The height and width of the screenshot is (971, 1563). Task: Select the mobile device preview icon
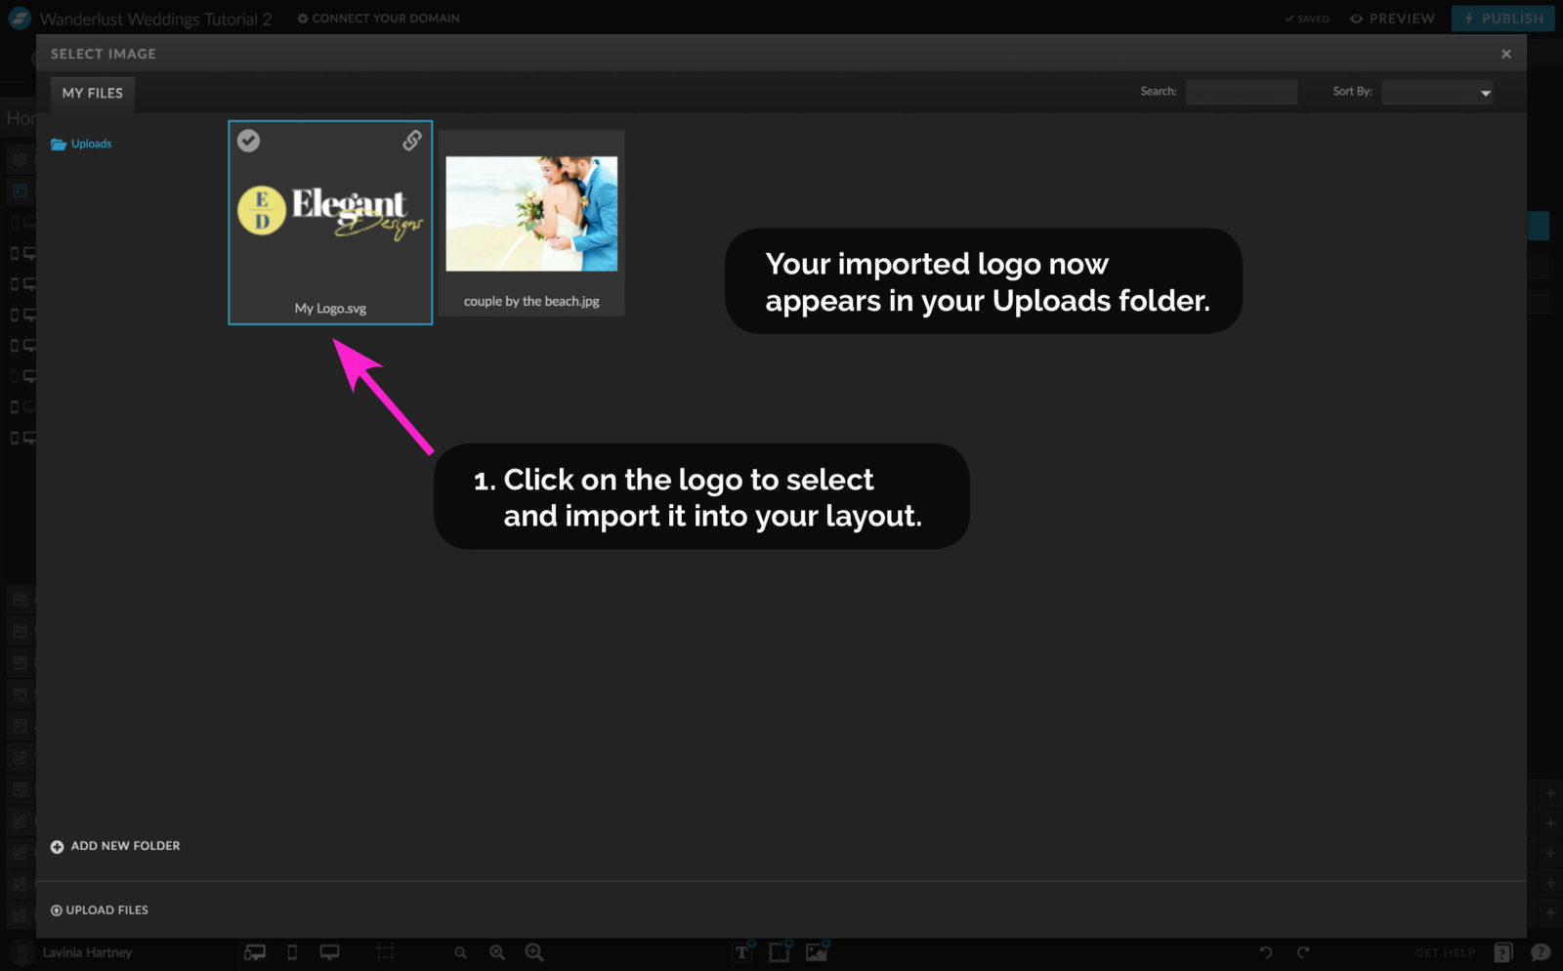(x=291, y=952)
